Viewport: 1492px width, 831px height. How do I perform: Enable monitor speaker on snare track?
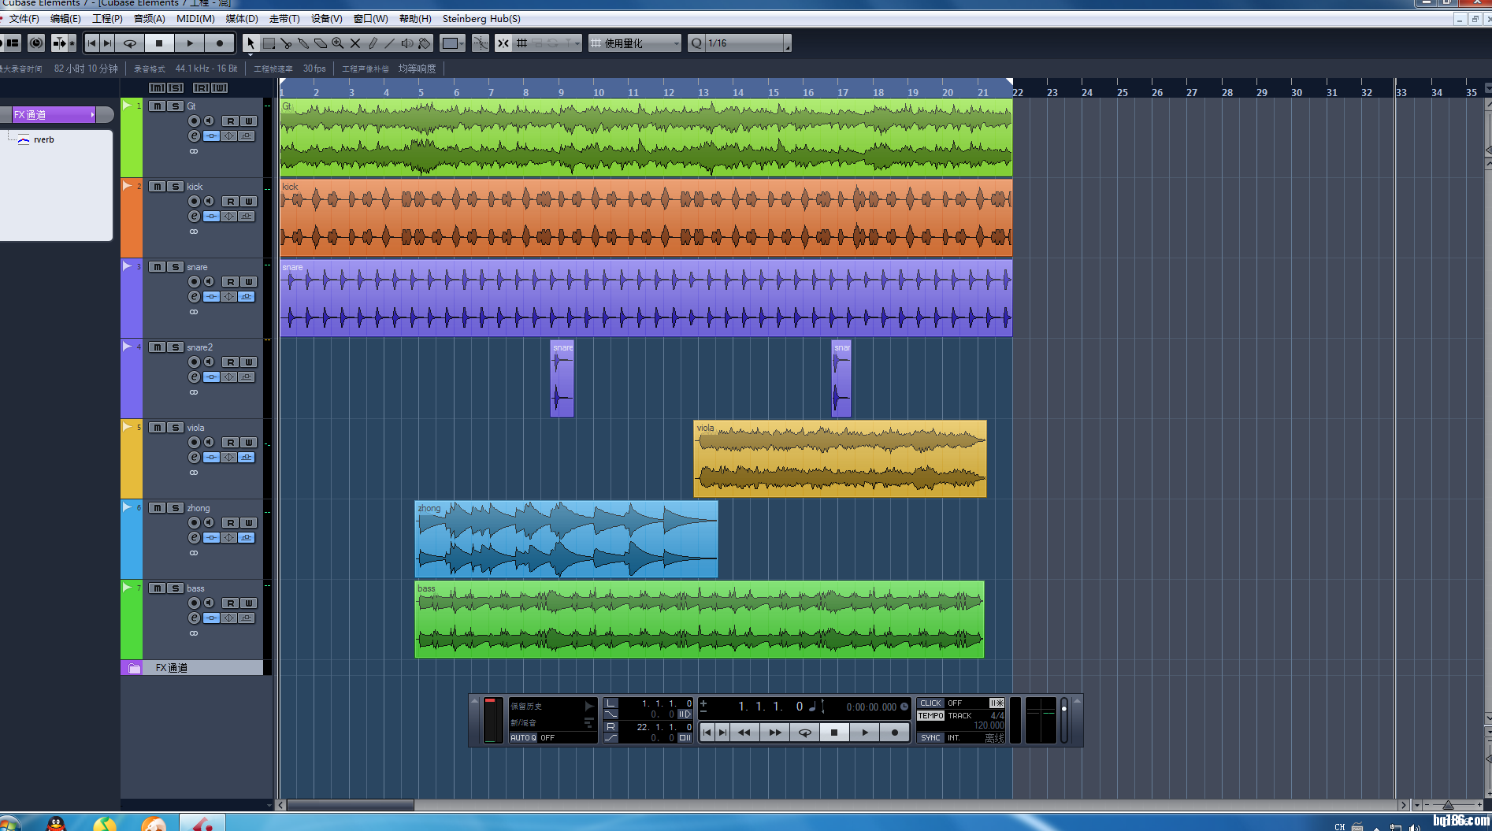209,281
